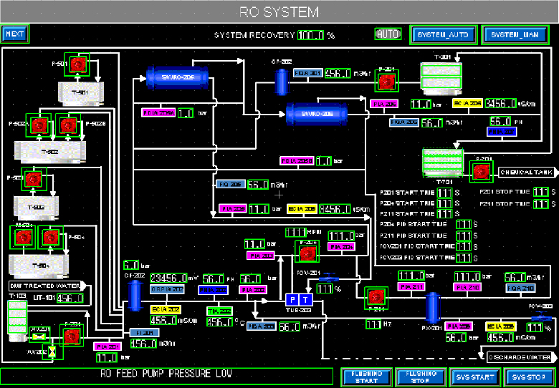Select pump P-501 above tank T-501
This screenshot has width=559, height=388.
click(x=76, y=64)
